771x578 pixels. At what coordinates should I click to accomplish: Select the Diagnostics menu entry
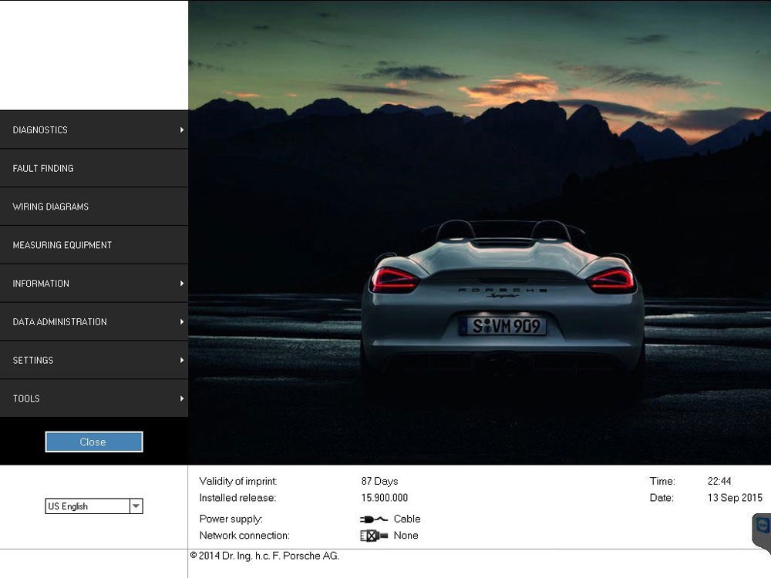(40, 129)
